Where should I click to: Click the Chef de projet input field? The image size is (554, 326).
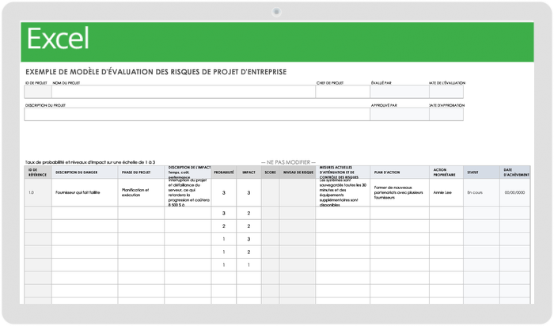pyautogui.click(x=343, y=92)
